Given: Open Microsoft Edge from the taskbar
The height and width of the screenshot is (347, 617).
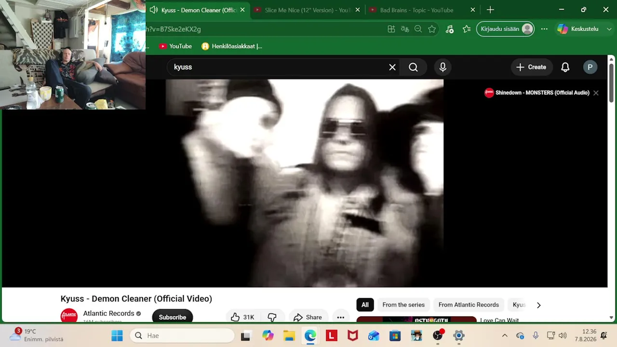Looking at the screenshot, I should click(310, 335).
